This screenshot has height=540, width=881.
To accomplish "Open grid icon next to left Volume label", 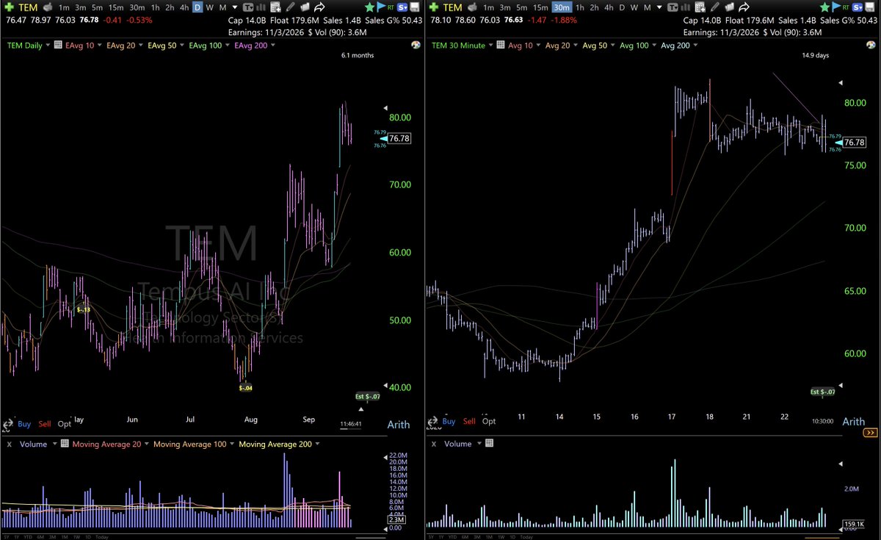I will 65,443.
